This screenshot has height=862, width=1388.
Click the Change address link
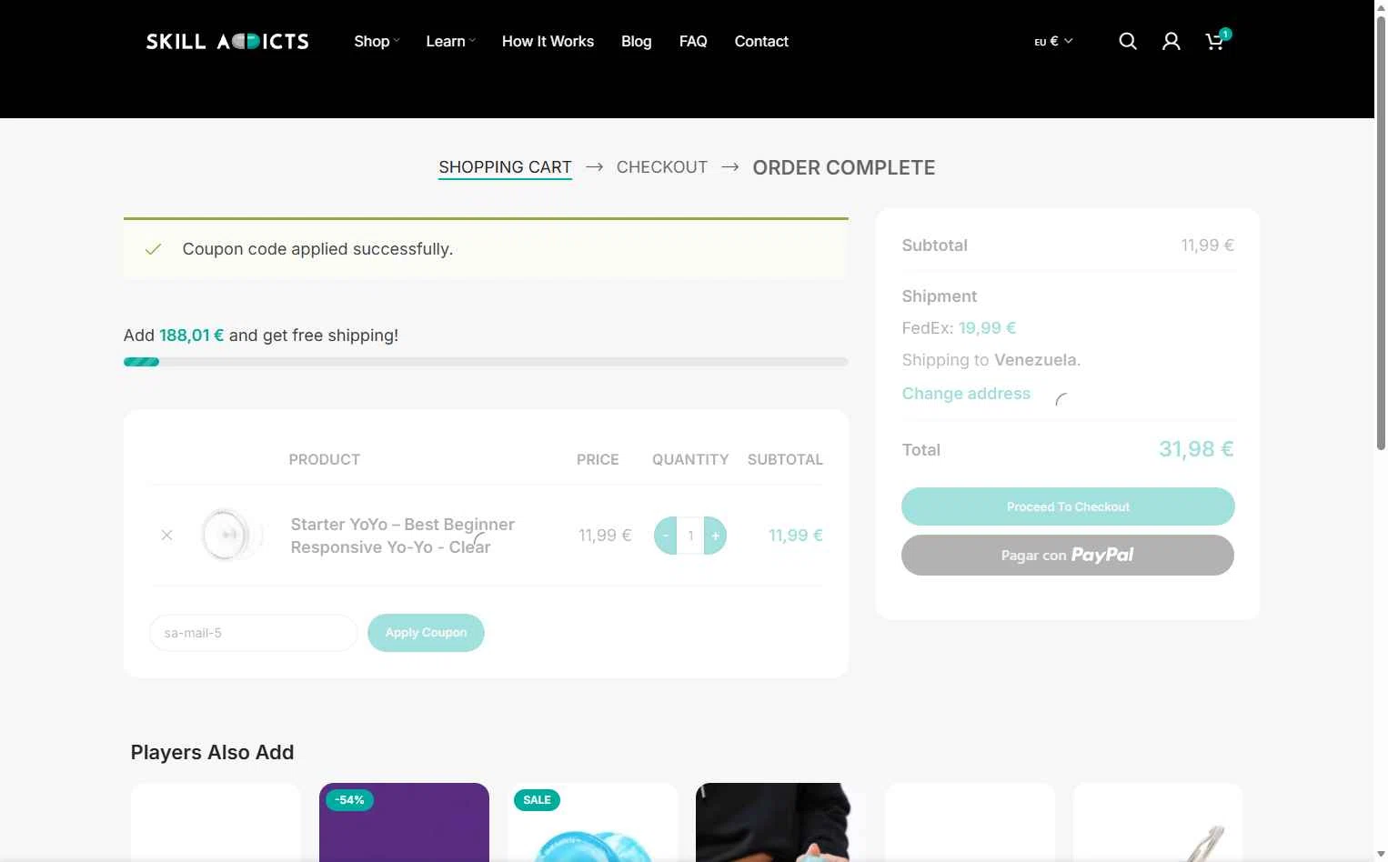966,394
